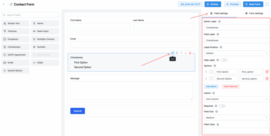
Task: Switch to Form settings tab
Action: (254, 13)
